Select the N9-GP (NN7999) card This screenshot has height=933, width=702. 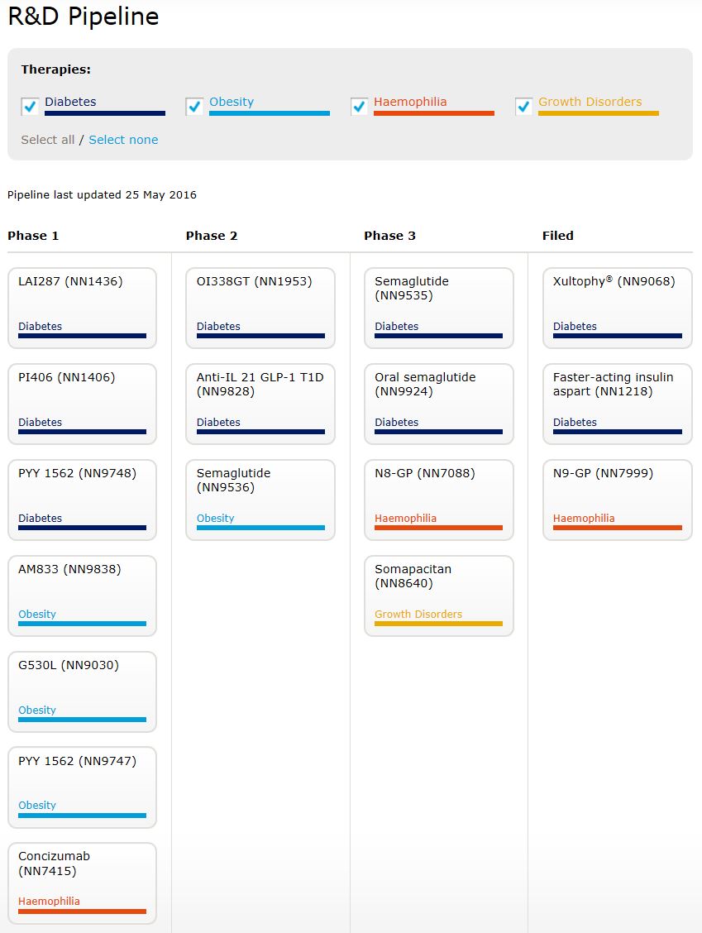point(618,500)
